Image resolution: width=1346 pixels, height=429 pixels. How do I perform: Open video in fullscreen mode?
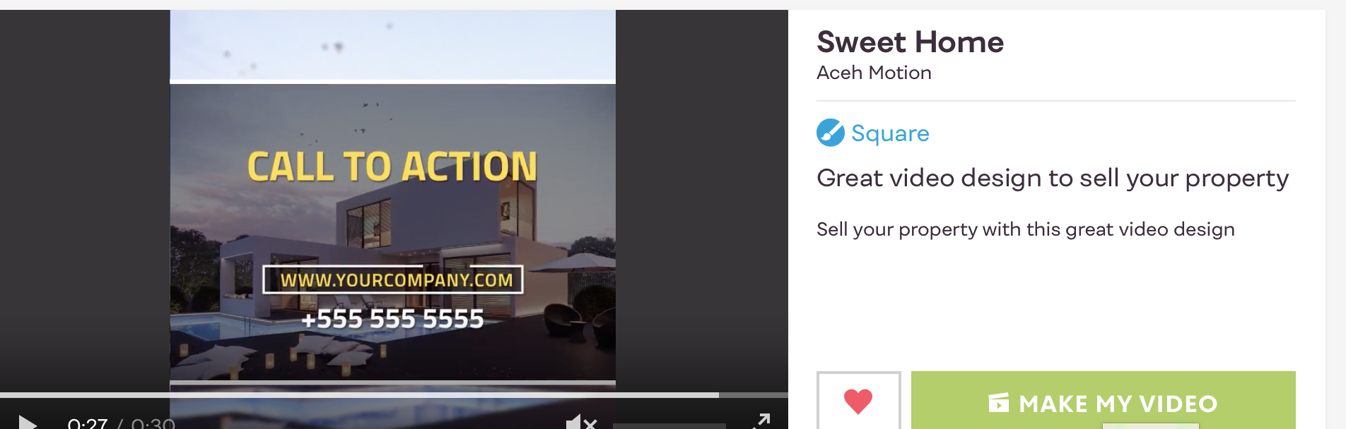(761, 421)
